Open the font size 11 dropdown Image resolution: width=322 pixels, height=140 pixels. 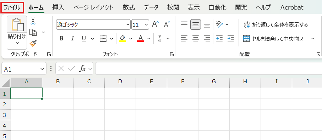click(x=146, y=25)
